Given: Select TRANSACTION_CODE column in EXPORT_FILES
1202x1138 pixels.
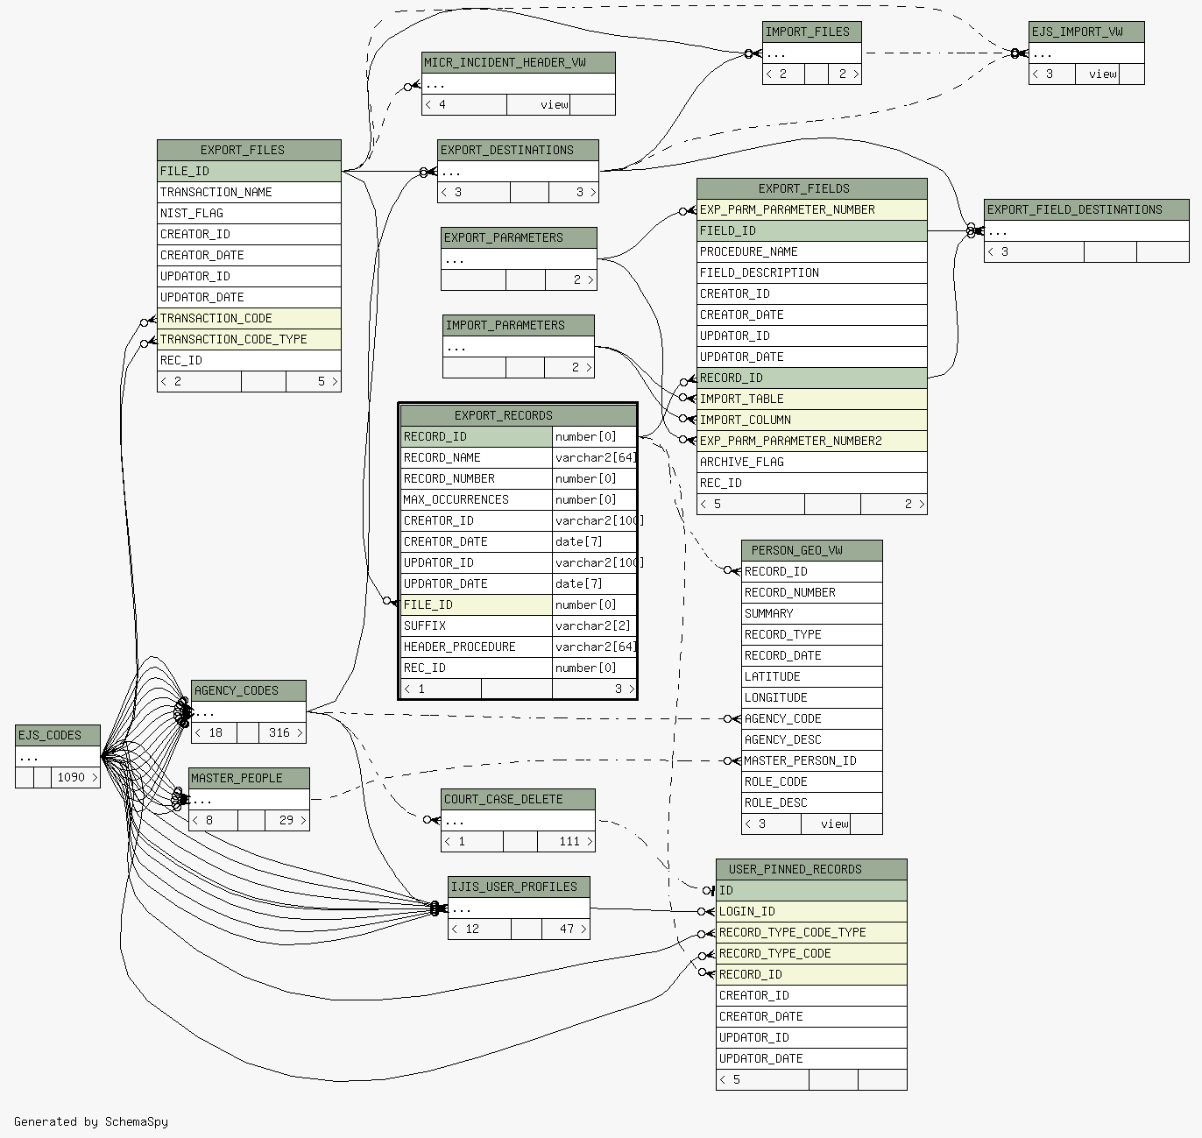Looking at the screenshot, I should (x=249, y=318).
